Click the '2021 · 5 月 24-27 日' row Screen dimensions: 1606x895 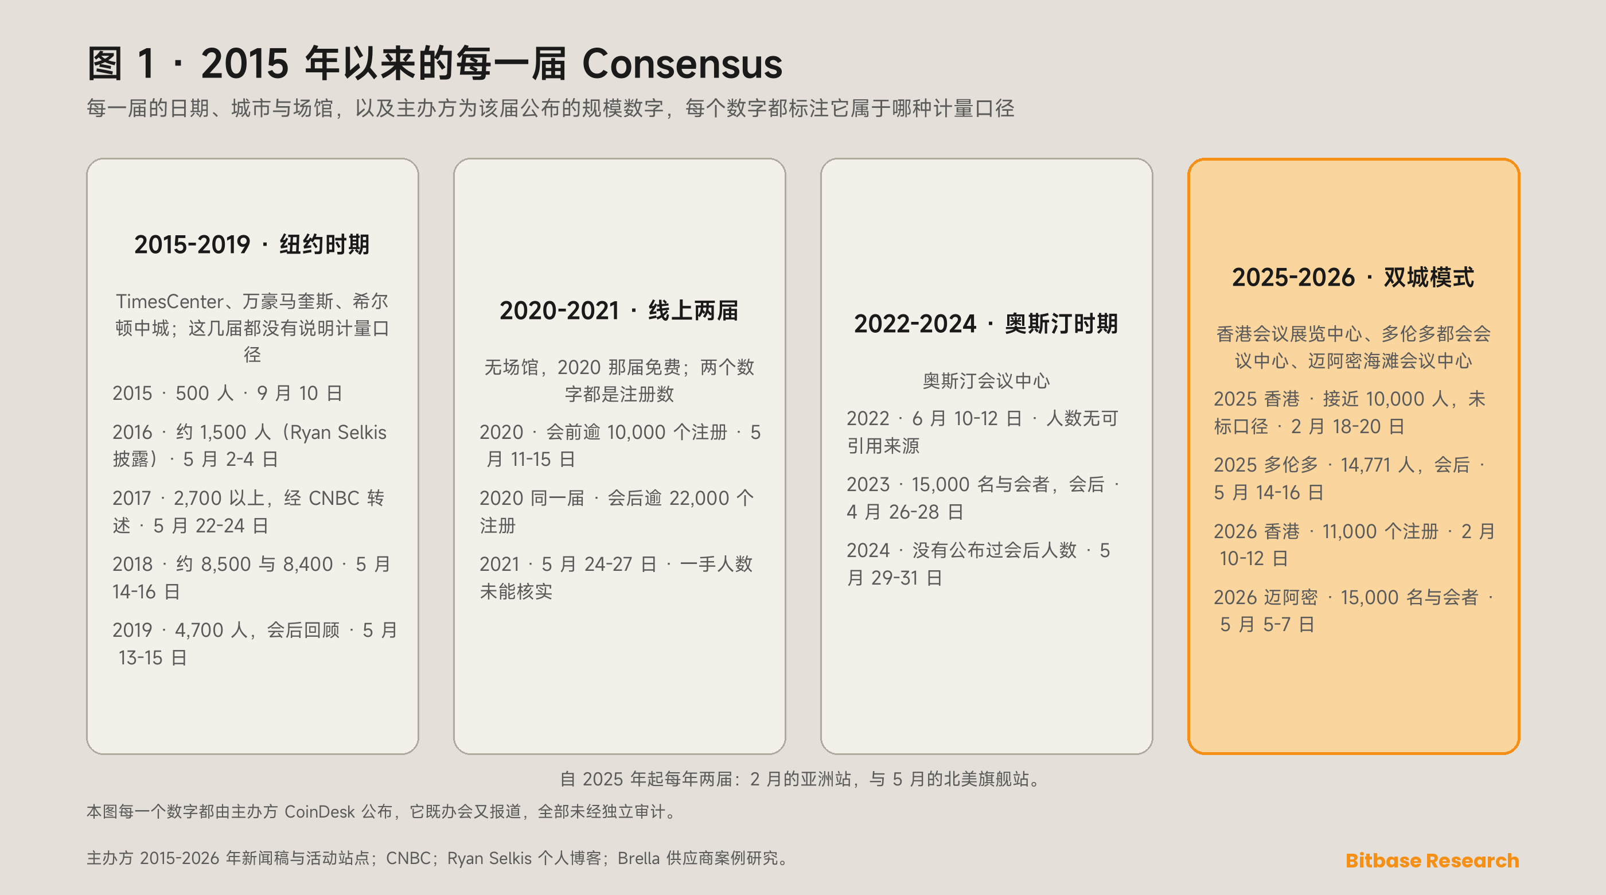pyautogui.click(x=616, y=578)
